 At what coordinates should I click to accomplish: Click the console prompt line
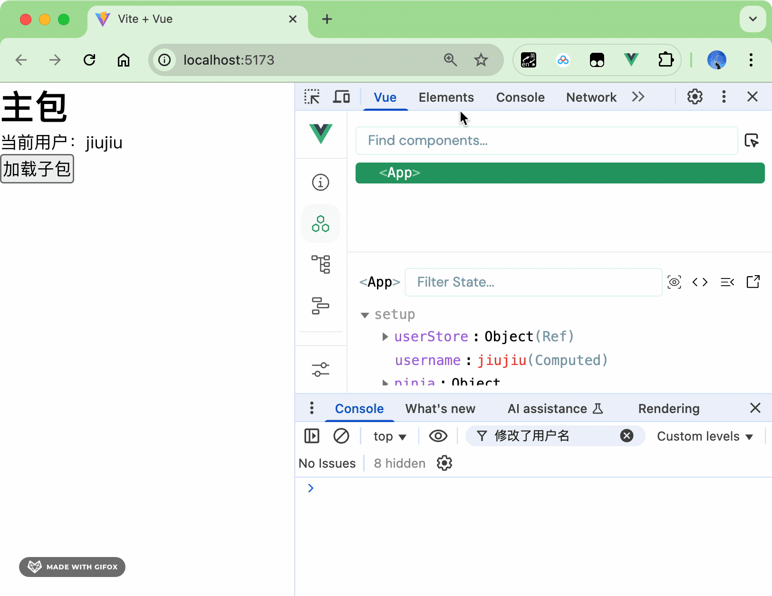pyautogui.click(x=533, y=488)
